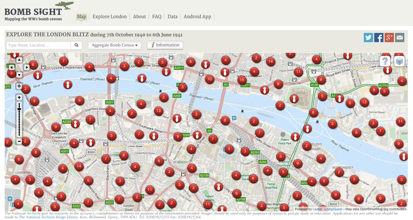Open the 2 cluster at Butler's Wharf
Image resolution: width=413 pixels, height=220 pixels.
click(306, 146)
